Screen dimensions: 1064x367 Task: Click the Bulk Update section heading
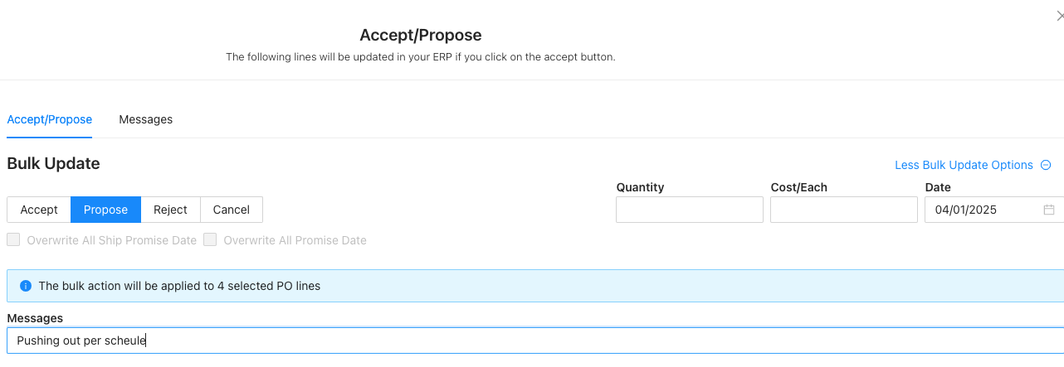click(x=53, y=163)
